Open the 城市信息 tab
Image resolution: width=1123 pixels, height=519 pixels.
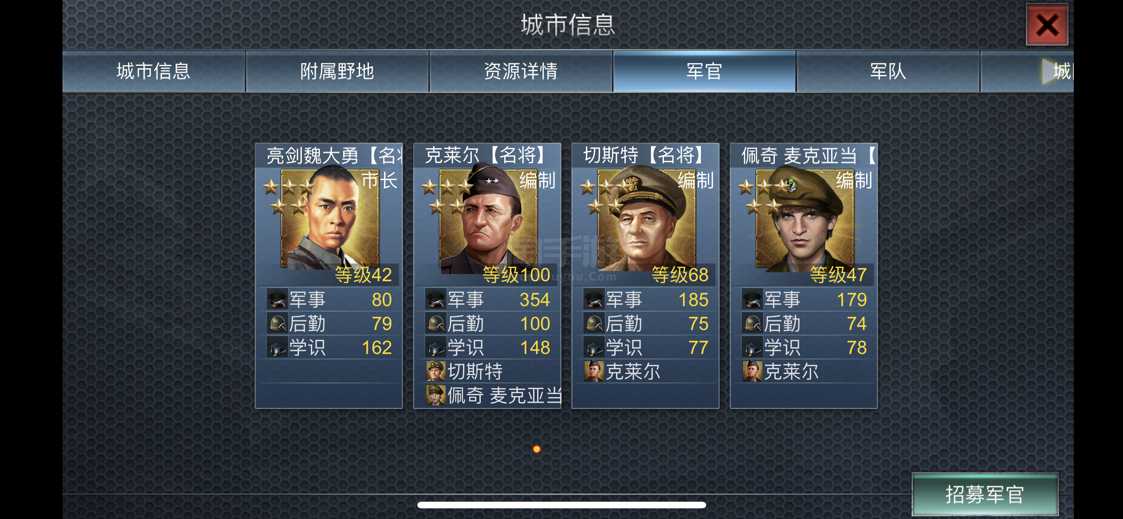click(x=153, y=71)
